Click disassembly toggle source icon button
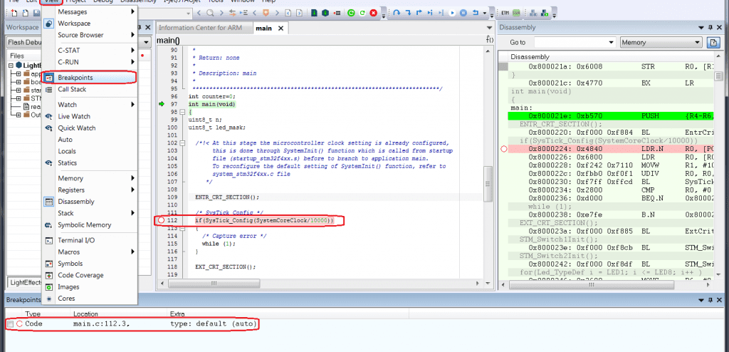This screenshot has height=352, width=729. tap(713, 42)
